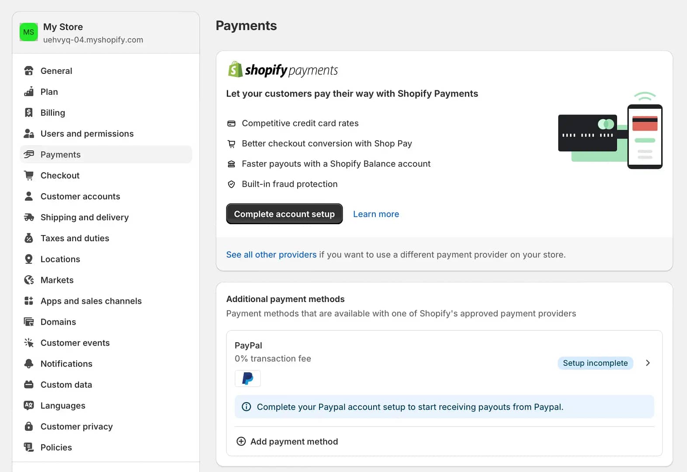Click the plus icon for Add payment method

[241, 441]
